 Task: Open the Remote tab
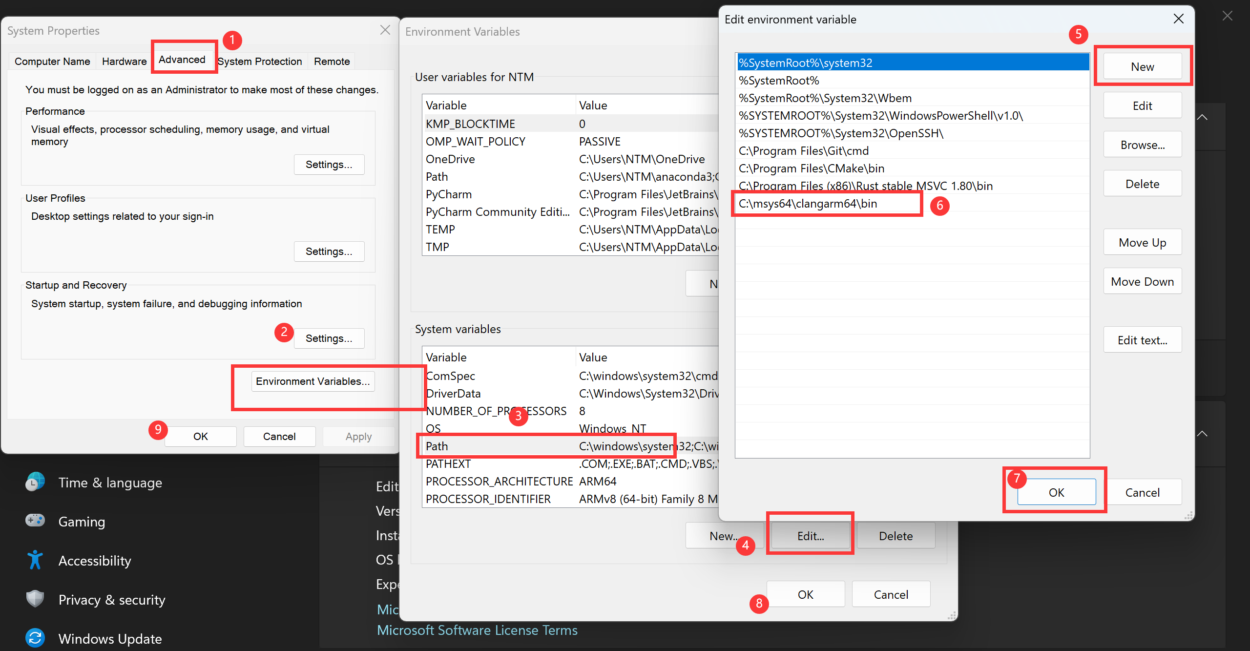(x=332, y=61)
